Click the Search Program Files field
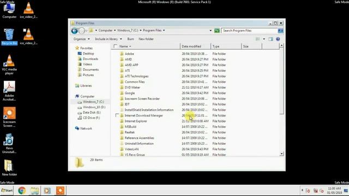This screenshot has height=196, width=349. (249, 30)
